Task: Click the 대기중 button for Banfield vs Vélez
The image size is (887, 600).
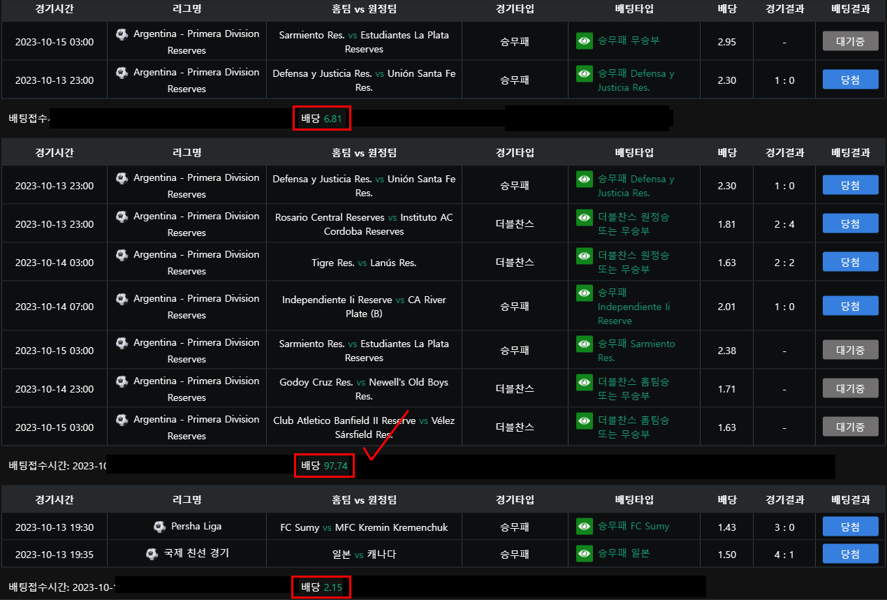Action: coord(850,427)
